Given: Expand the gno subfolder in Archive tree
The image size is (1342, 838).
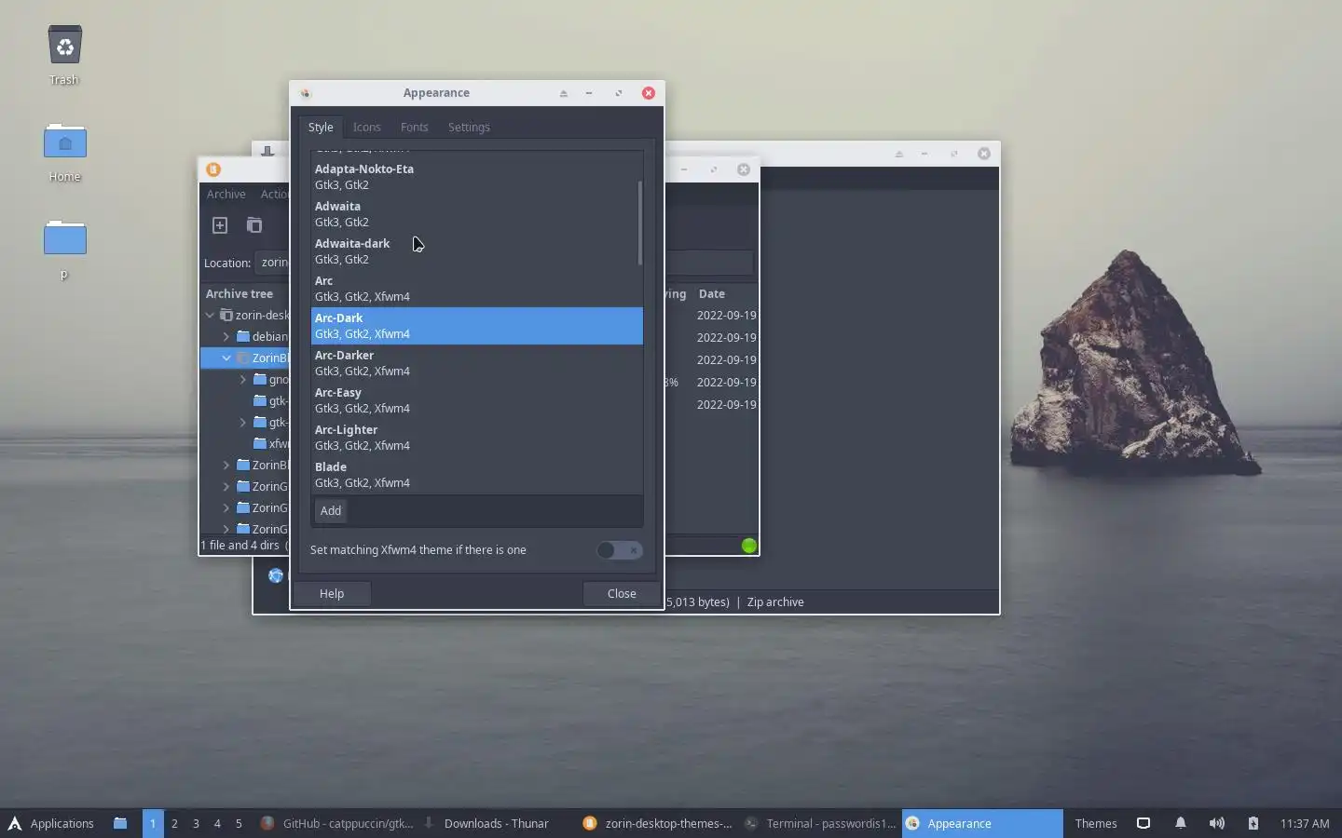Looking at the screenshot, I should [x=243, y=380].
